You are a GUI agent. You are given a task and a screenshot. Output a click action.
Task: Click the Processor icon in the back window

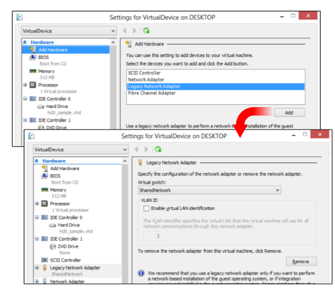pos(33,85)
